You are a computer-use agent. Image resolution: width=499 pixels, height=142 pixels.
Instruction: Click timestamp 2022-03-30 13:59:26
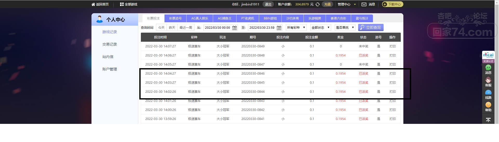point(161,119)
